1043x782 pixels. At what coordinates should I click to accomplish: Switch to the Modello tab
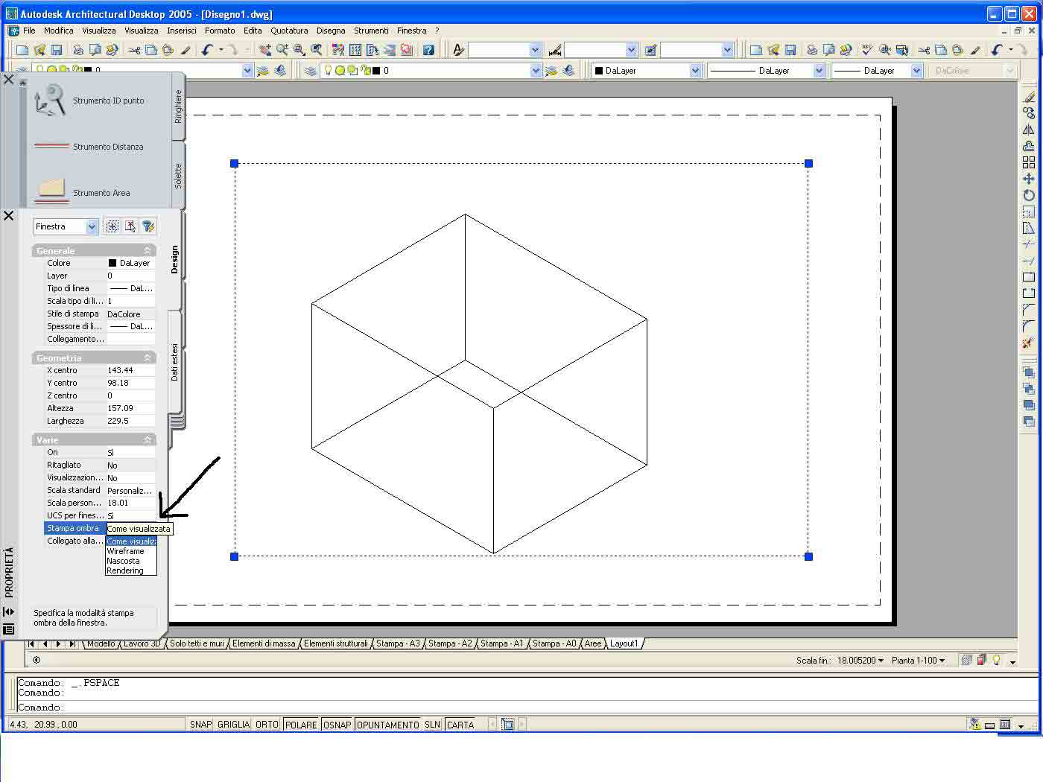(x=101, y=643)
